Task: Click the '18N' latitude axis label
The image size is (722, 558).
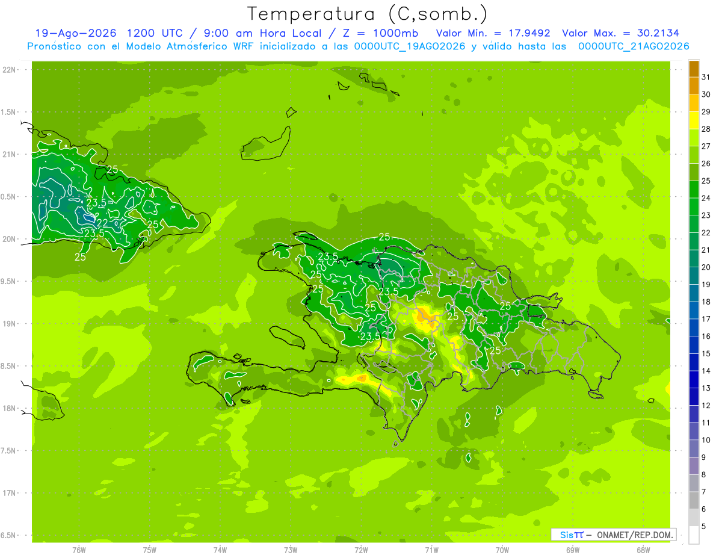Action: click(x=9, y=408)
